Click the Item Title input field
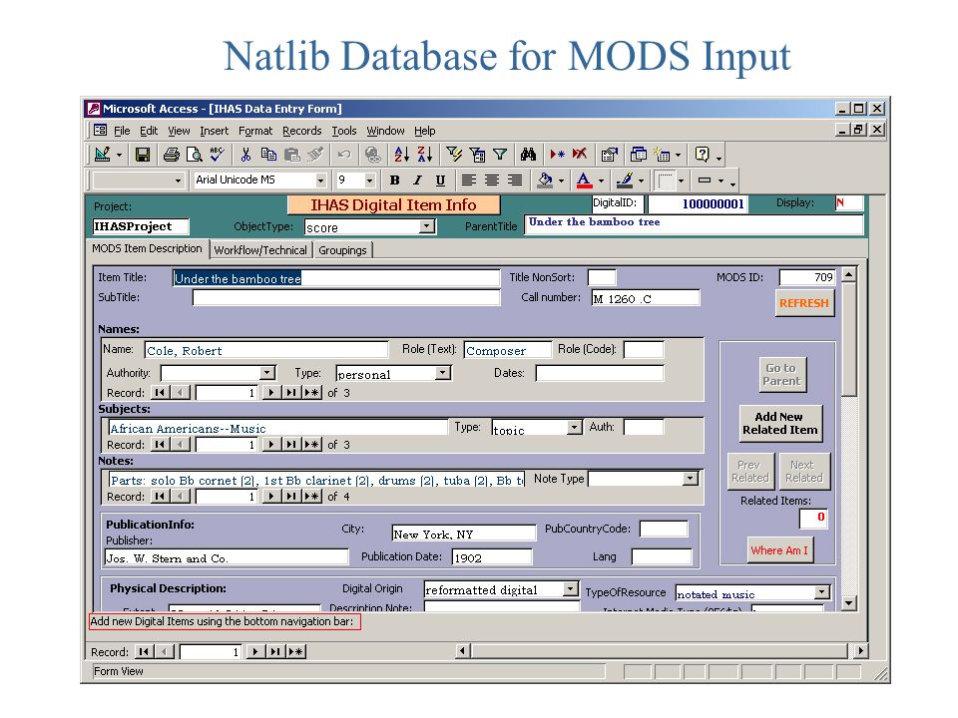The image size is (958, 718). coord(336,278)
